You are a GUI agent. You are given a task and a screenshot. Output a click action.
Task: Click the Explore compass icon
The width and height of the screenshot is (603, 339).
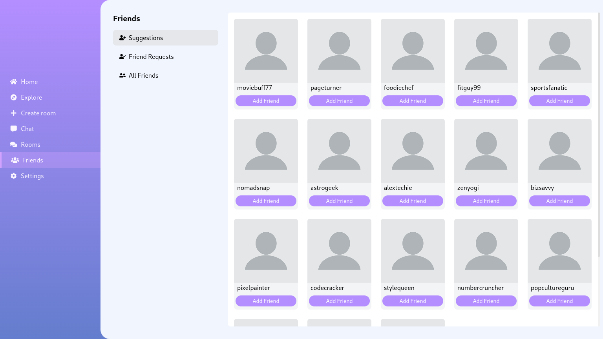coord(14,97)
